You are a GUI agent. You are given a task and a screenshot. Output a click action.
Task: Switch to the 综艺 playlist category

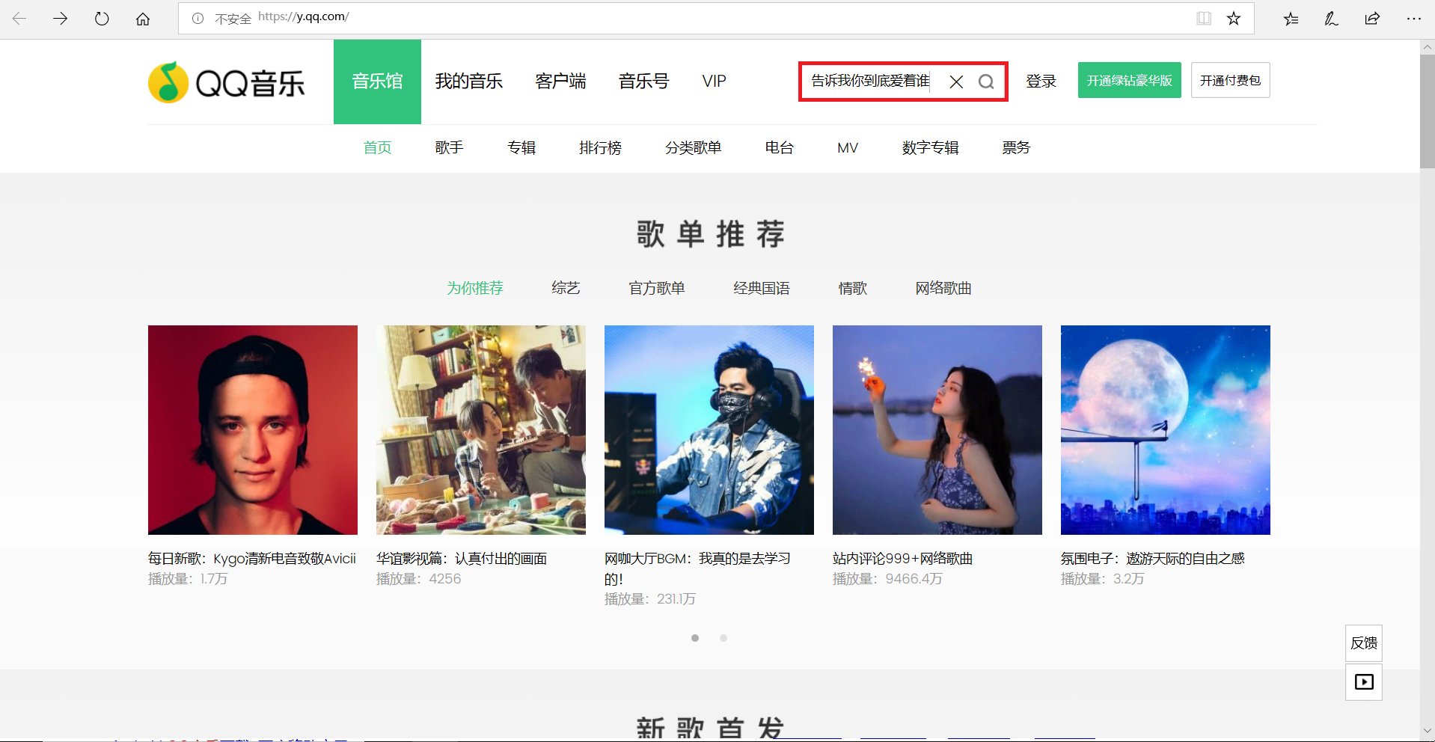[x=566, y=288]
